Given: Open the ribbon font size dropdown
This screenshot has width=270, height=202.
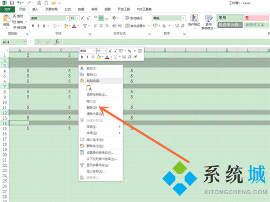Looking at the screenshot, I should pyautogui.click(x=78, y=18).
